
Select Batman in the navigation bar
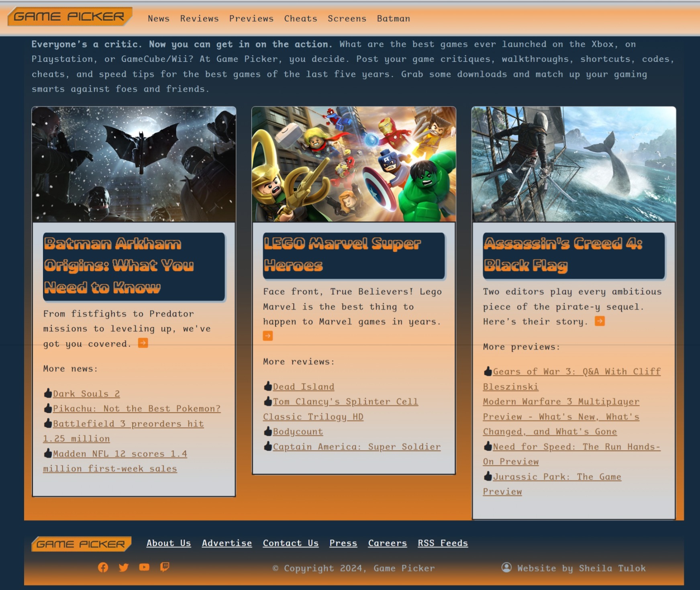coord(394,18)
